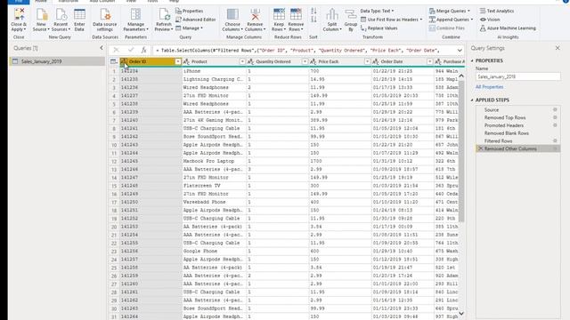Open the Product column filter dropdown
Screen dimensions: 570x320
pyautogui.click(x=242, y=61)
